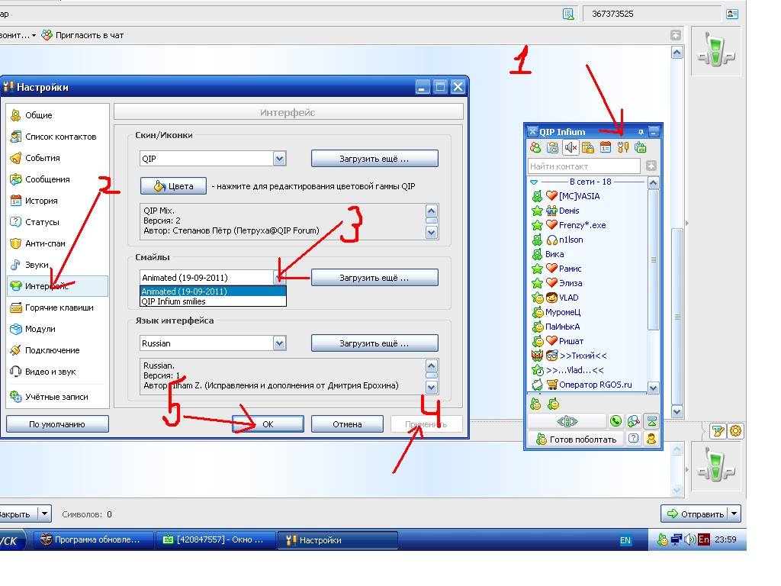Switch to [420847557] - Окно taskbar item

[216, 540]
